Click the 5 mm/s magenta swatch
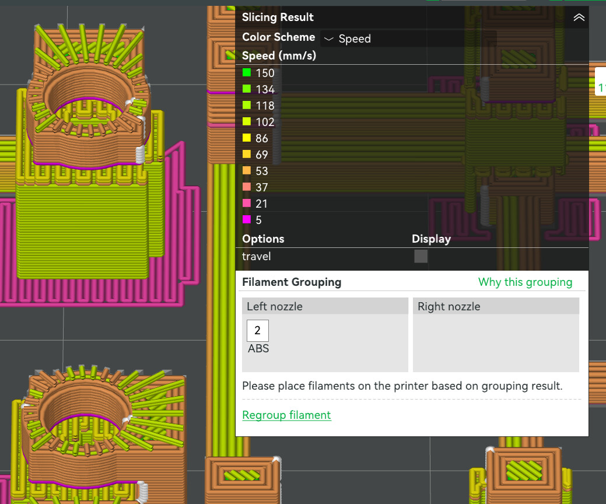Screen dimensions: 606x504 (247, 219)
